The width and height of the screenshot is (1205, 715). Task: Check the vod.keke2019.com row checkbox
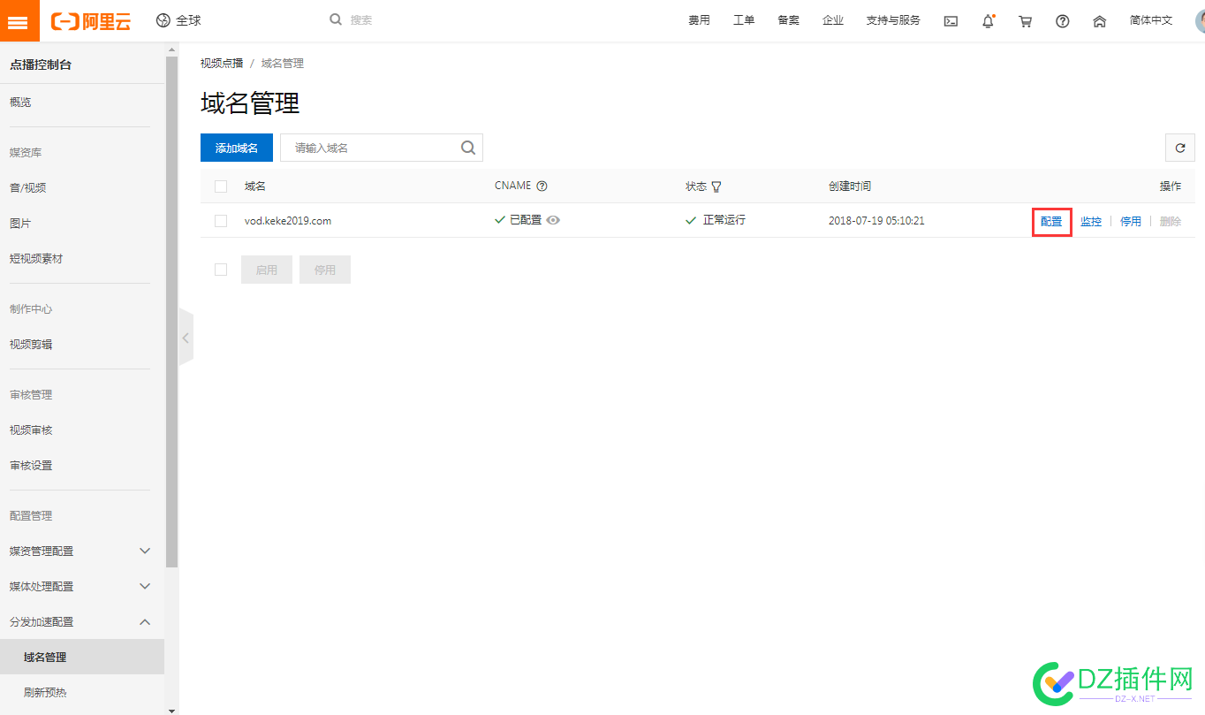tap(221, 221)
